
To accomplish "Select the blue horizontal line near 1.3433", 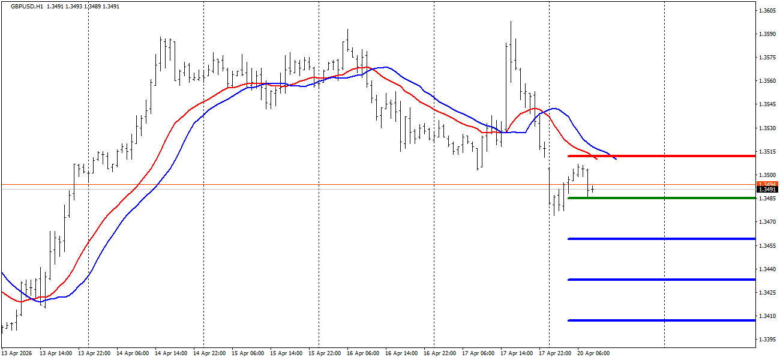I will (661, 280).
